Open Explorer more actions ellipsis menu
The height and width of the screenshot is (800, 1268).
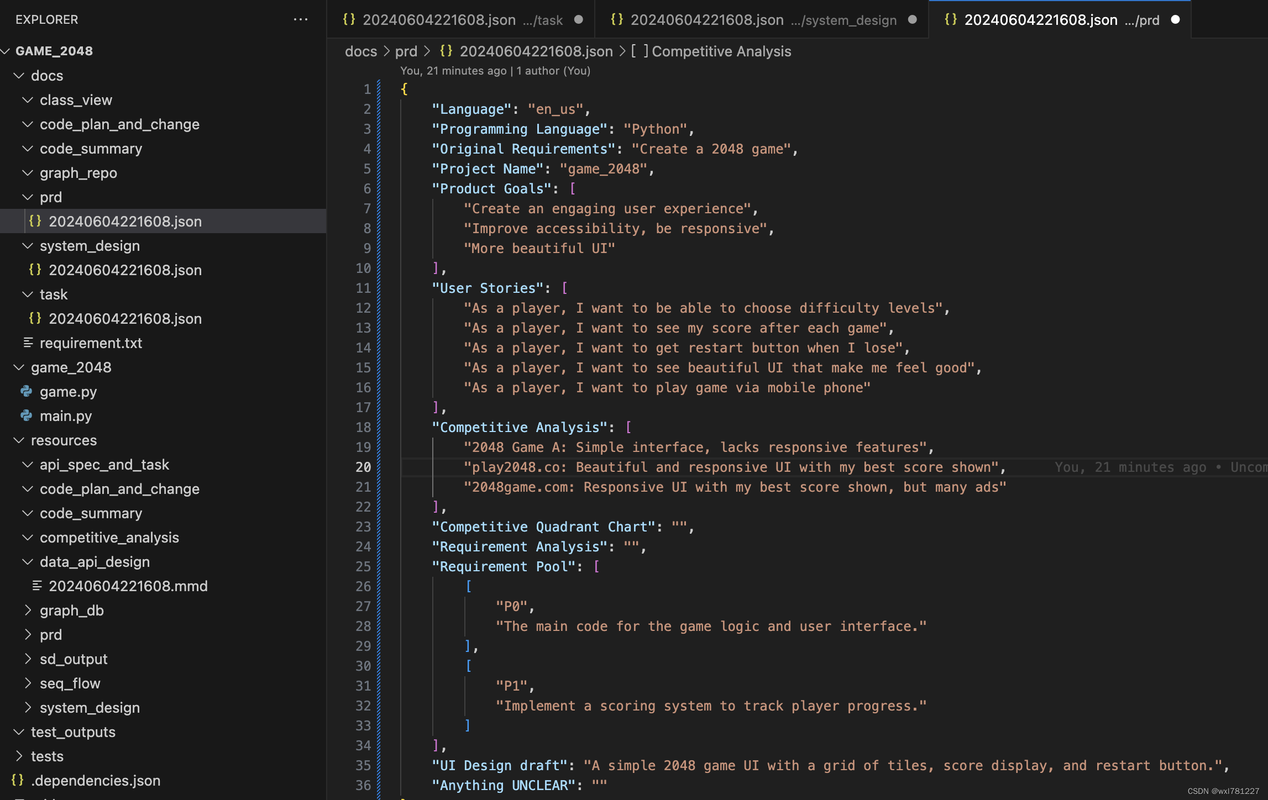(x=300, y=19)
